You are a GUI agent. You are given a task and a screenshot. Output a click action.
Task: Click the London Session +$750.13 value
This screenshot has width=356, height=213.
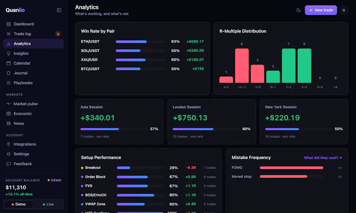pyautogui.click(x=190, y=118)
